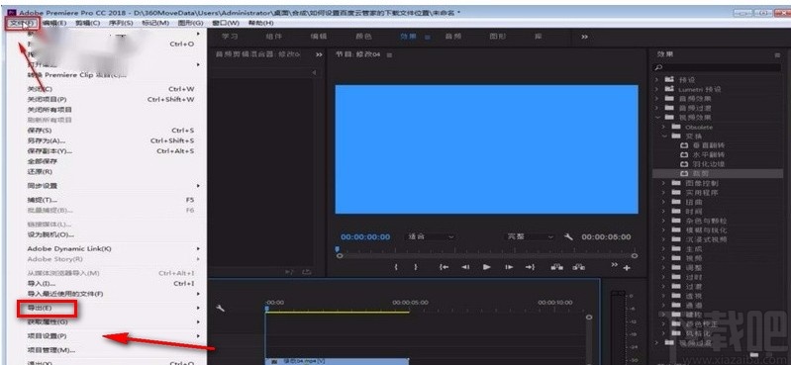Open the 窗口(W) menu

[226, 23]
